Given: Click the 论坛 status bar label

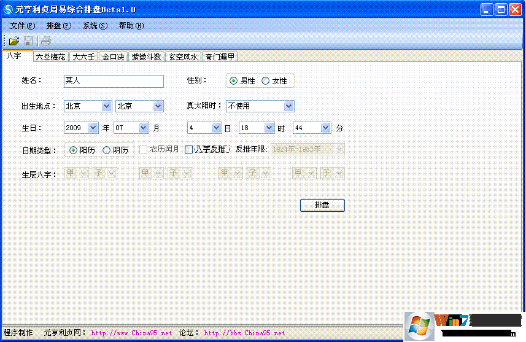Looking at the screenshot, I should [x=188, y=333].
